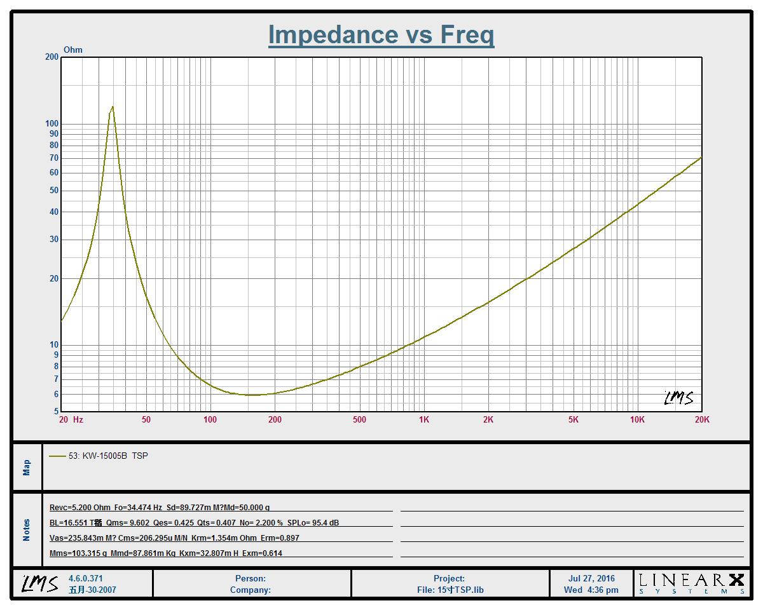Image resolution: width=763 pixels, height=610 pixels.
Task: Click the Impedance vs Freq title
Action: [381, 34]
